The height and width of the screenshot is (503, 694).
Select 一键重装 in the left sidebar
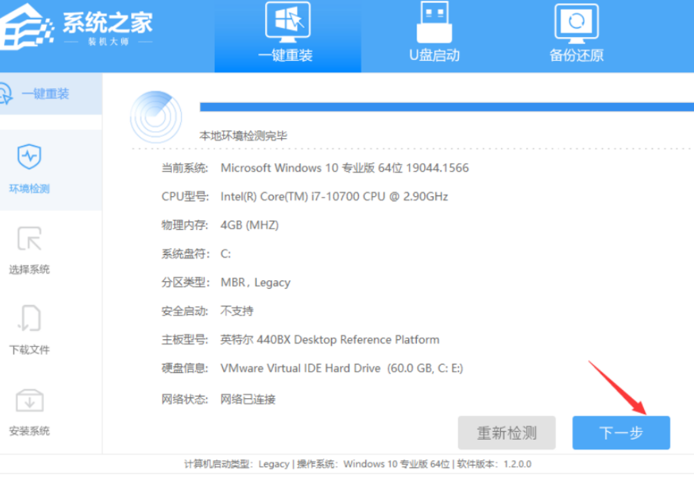pos(51,94)
